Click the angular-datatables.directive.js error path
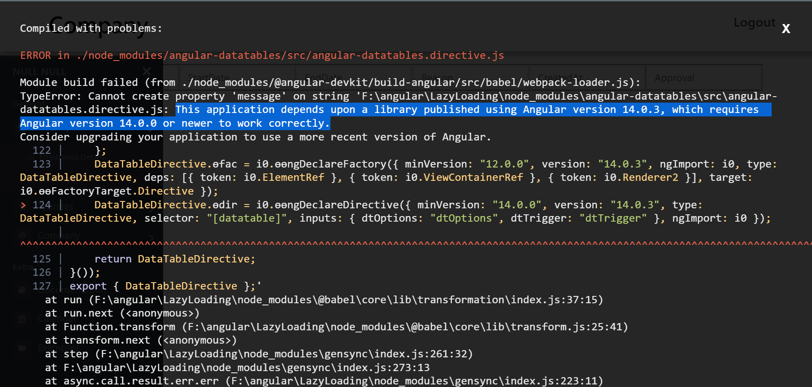This screenshot has width=812, height=387. (x=290, y=55)
